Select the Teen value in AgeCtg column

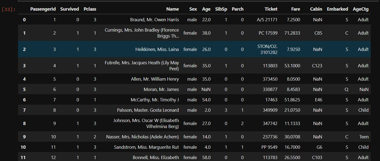(364, 137)
